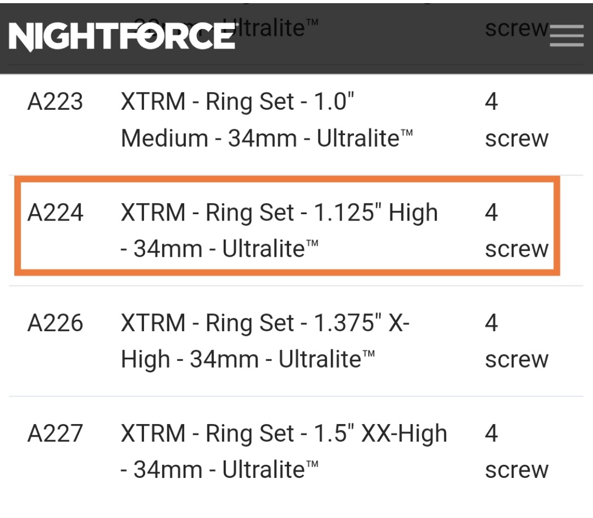
Task: Click the "4 screw" cell in A223 row
Action: coord(516,120)
